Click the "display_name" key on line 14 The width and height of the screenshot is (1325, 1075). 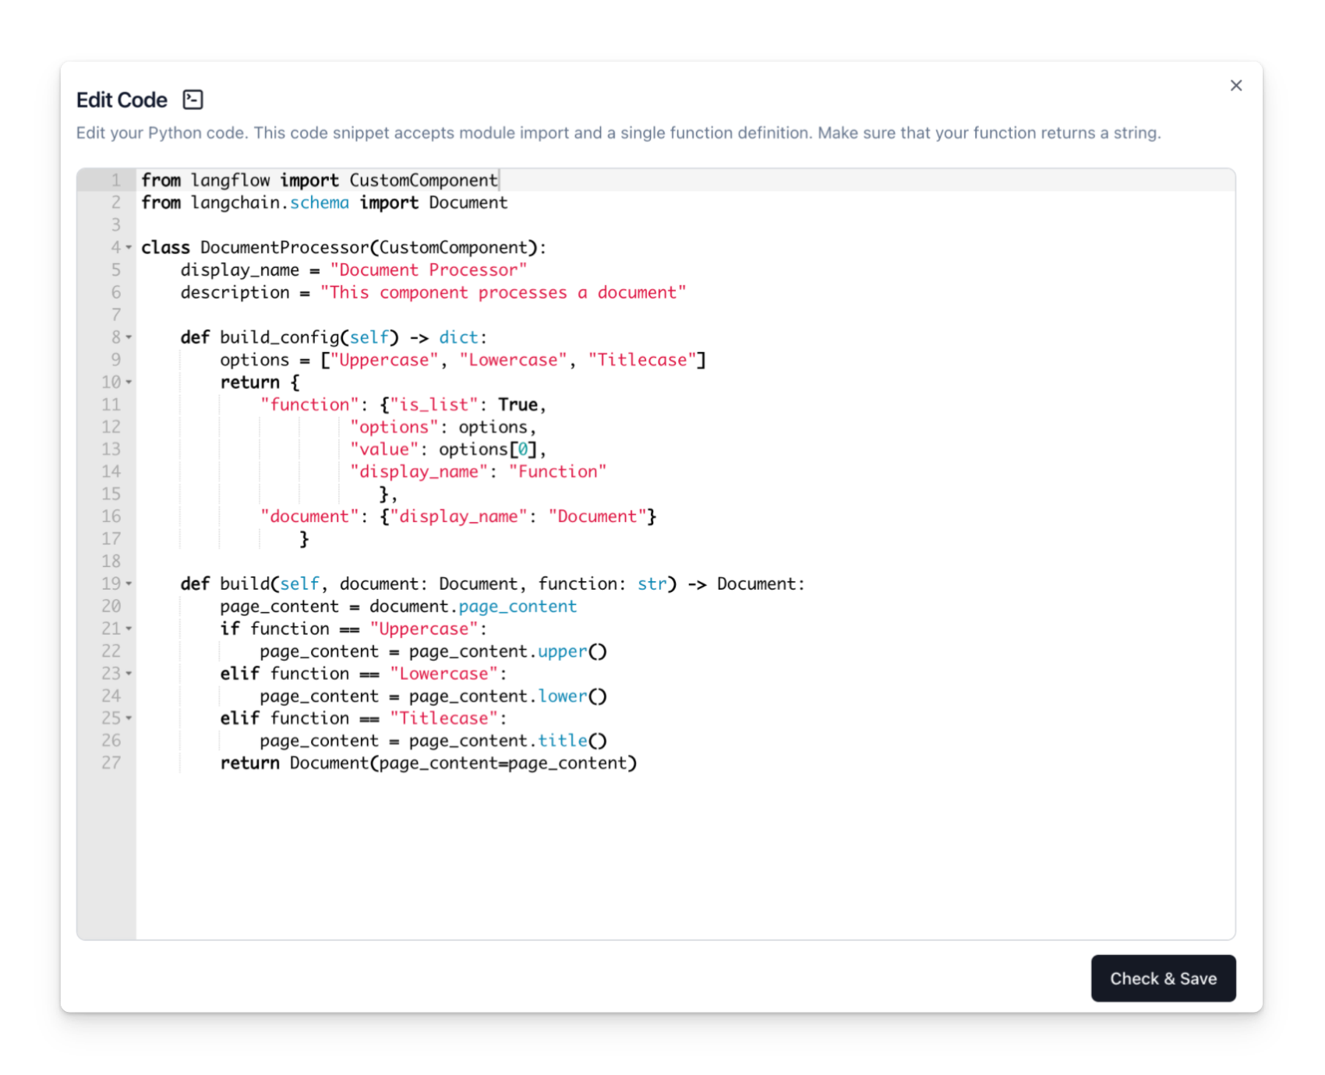coord(419,472)
